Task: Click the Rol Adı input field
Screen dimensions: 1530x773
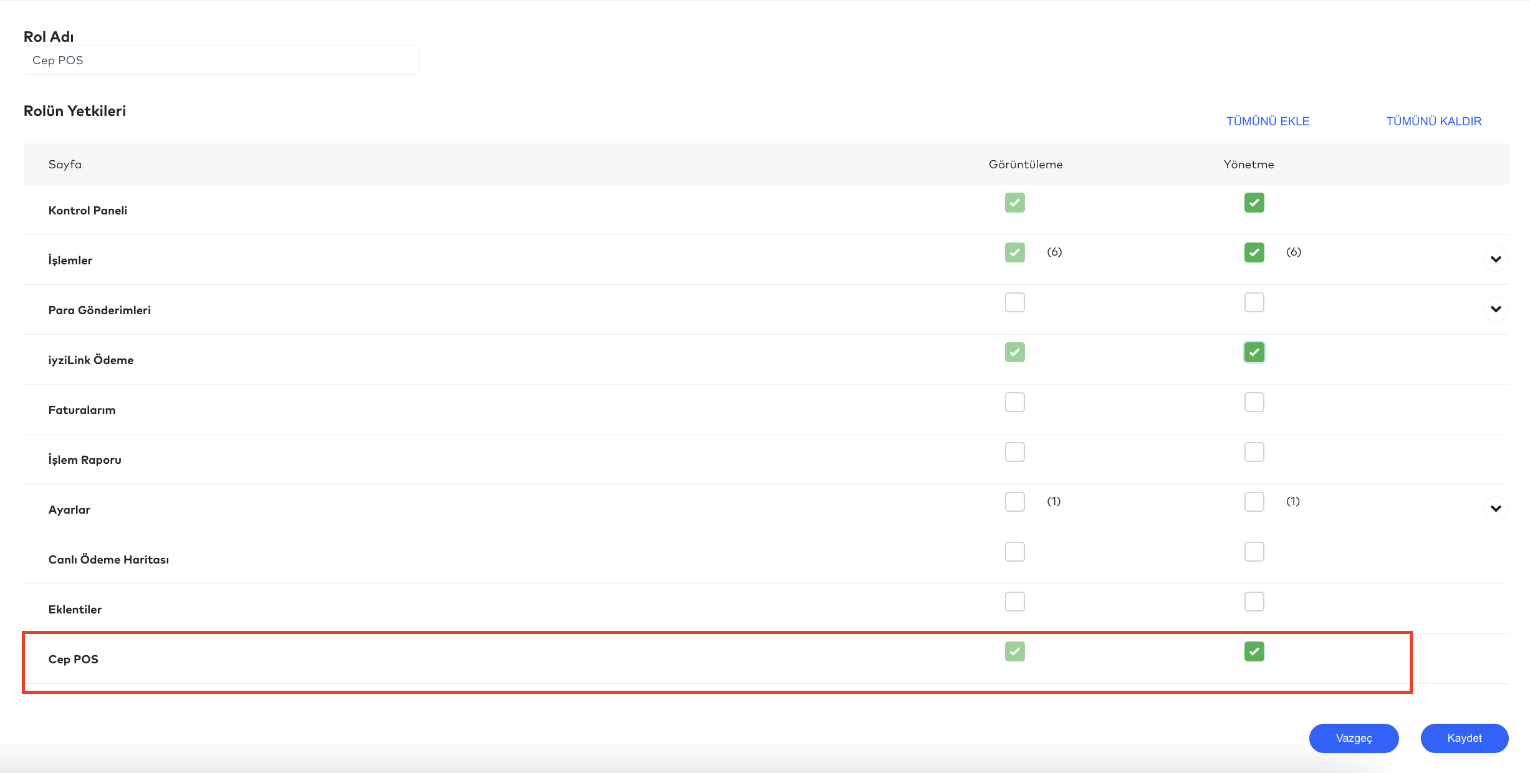Action: (221, 60)
